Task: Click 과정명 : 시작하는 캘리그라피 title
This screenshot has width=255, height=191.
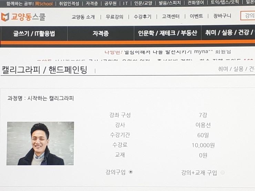Action: pyautogui.click(x=41, y=98)
